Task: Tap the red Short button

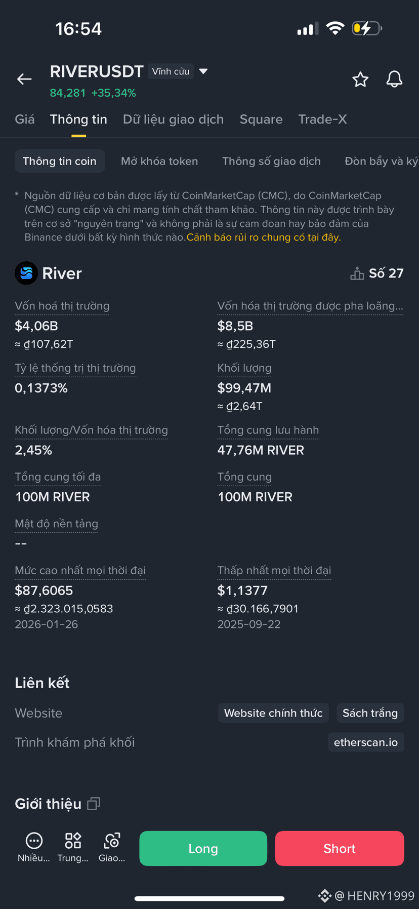Action: [x=340, y=848]
